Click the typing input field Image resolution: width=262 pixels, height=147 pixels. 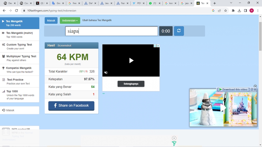pos(111,31)
